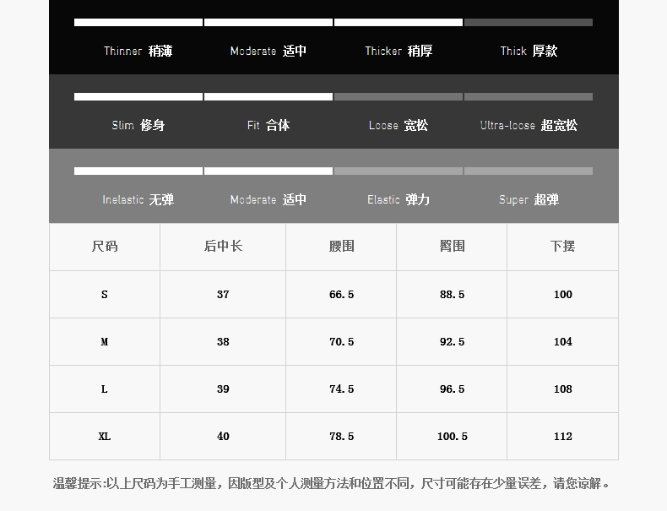The height and width of the screenshot is (511, 667).
Task: Click the bar segment above 'Loose 宽松'
Action: click(398, 96)
